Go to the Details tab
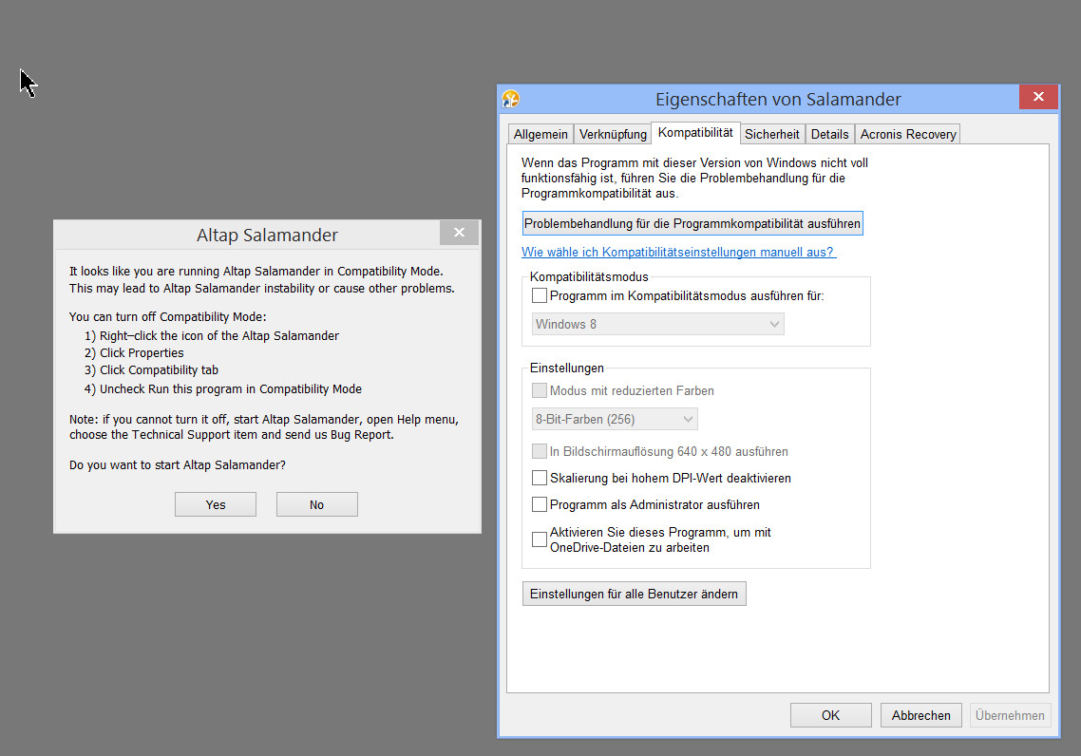 coord(829,134)
